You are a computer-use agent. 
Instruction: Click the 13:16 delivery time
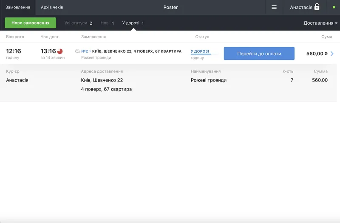[48, 51]
